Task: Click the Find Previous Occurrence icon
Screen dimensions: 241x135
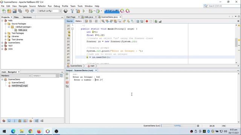Action: tap(107, 21)
